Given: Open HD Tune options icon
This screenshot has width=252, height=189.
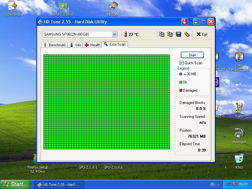Looking at the screenshot, I should (187, 34).
